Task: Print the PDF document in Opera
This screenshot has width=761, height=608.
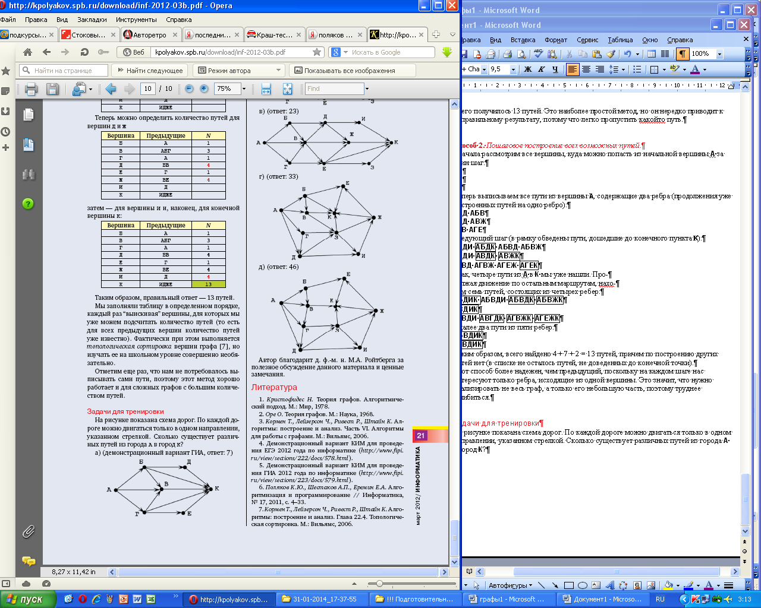Action: [x=32, y=89]
